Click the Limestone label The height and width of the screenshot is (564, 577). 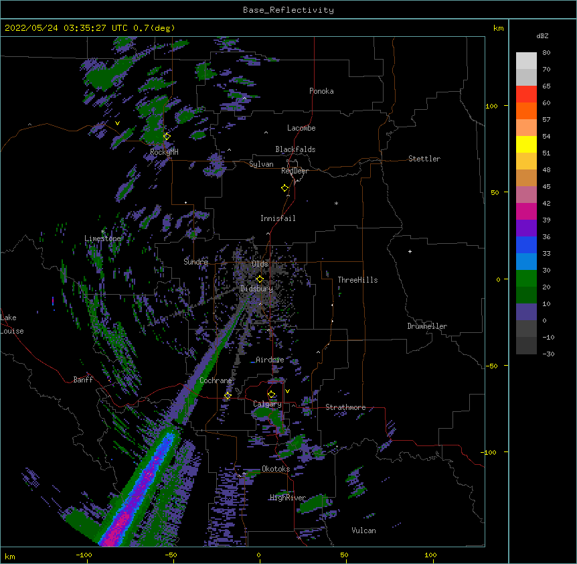[x=102, y=238]
